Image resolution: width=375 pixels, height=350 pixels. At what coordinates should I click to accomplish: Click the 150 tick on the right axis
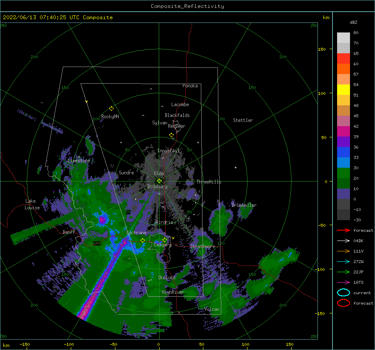322,49
